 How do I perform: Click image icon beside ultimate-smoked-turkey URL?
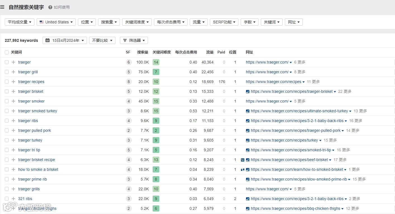[247, 111]
